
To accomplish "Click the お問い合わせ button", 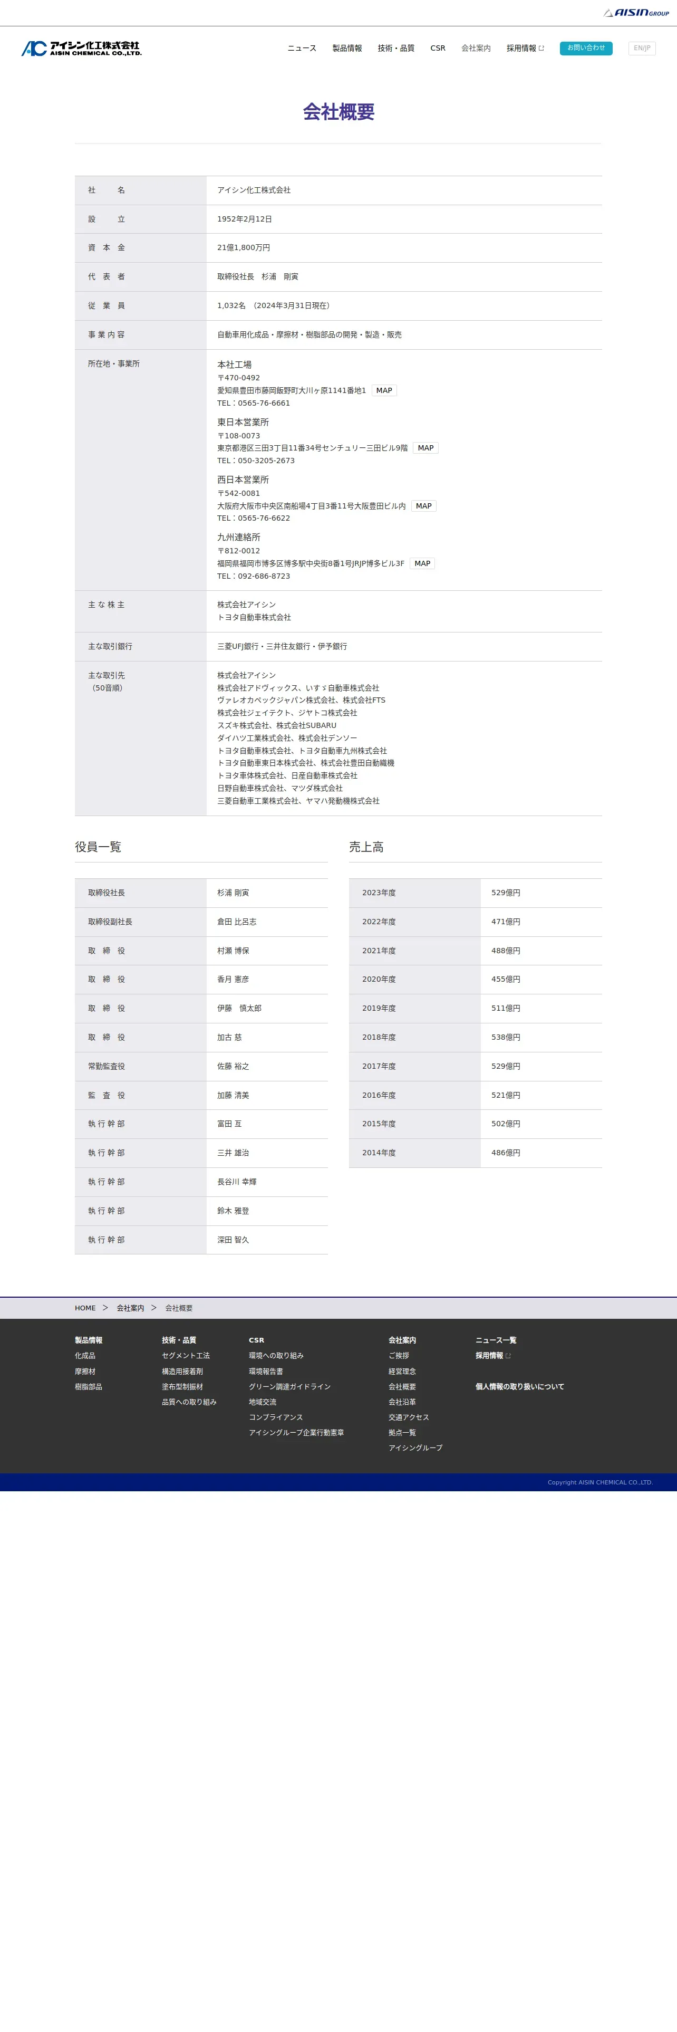I will [586, 48].
